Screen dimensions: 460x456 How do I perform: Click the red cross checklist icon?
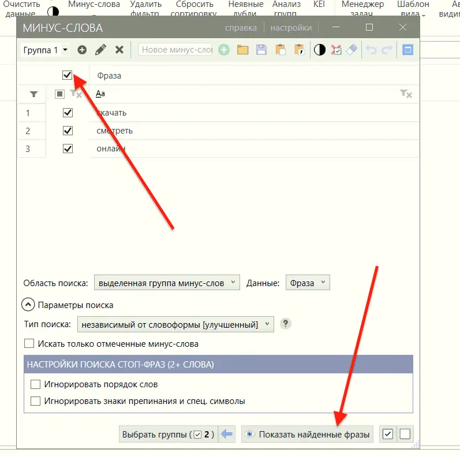click(x=336, y=50)
